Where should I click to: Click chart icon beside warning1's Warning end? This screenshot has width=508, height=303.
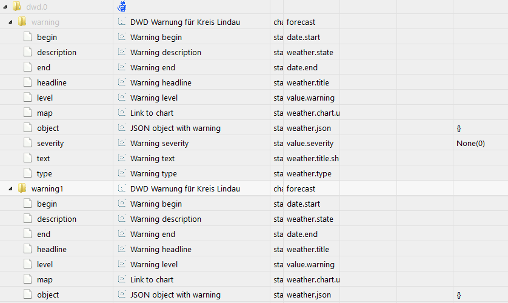(x=122, y=234)
